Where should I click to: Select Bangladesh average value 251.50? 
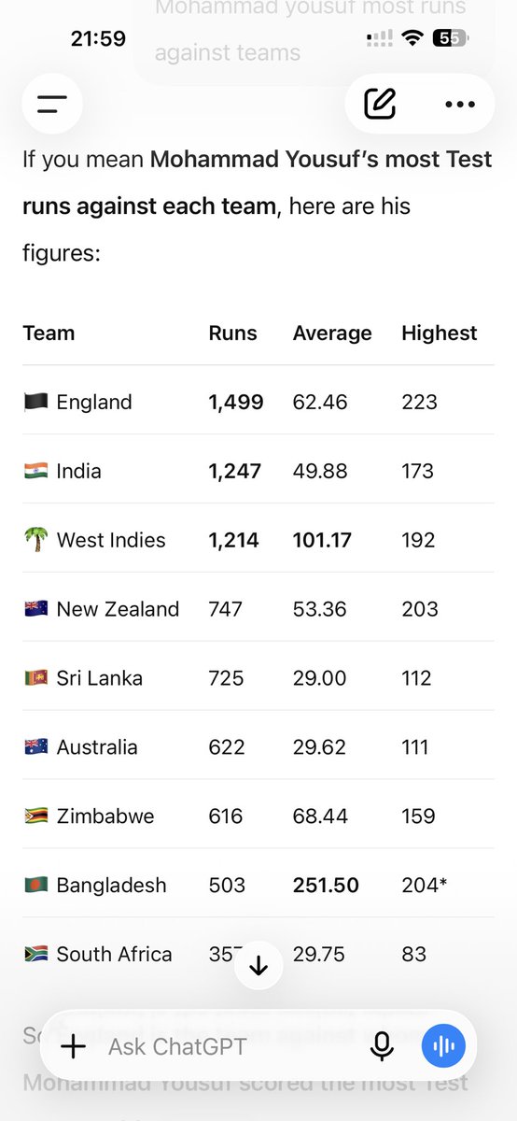[326, 885]
